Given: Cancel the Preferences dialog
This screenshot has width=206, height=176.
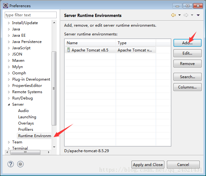Looking at the screenshot, I should click(x=183, y=164).
